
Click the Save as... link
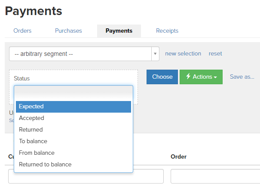[242, 77]
